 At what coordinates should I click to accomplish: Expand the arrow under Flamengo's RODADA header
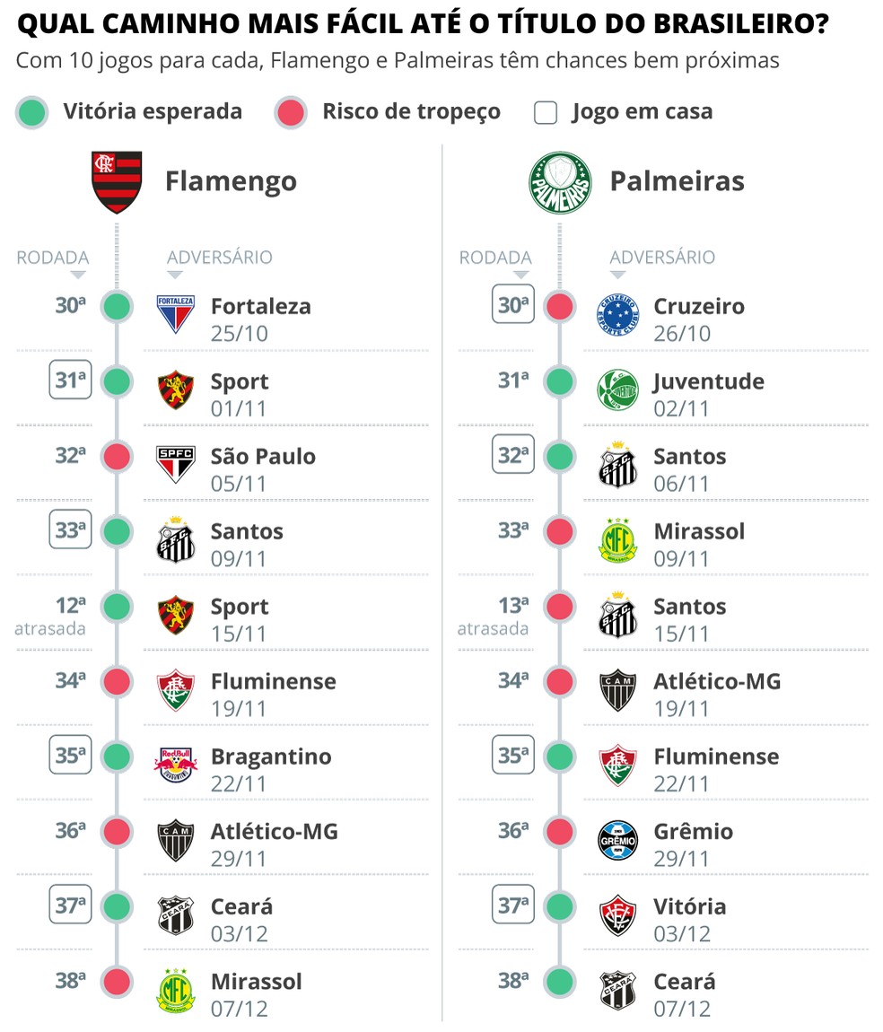78,275
